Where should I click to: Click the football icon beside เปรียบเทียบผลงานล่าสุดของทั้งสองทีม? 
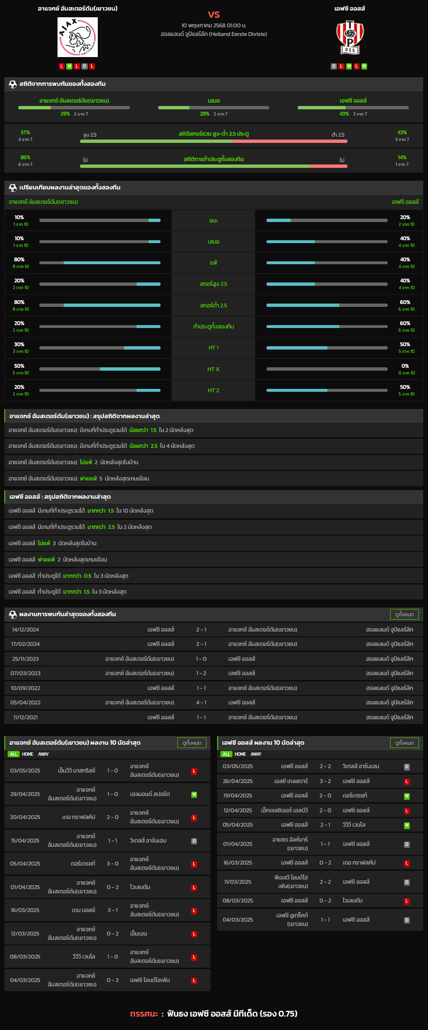pos(13,187)
